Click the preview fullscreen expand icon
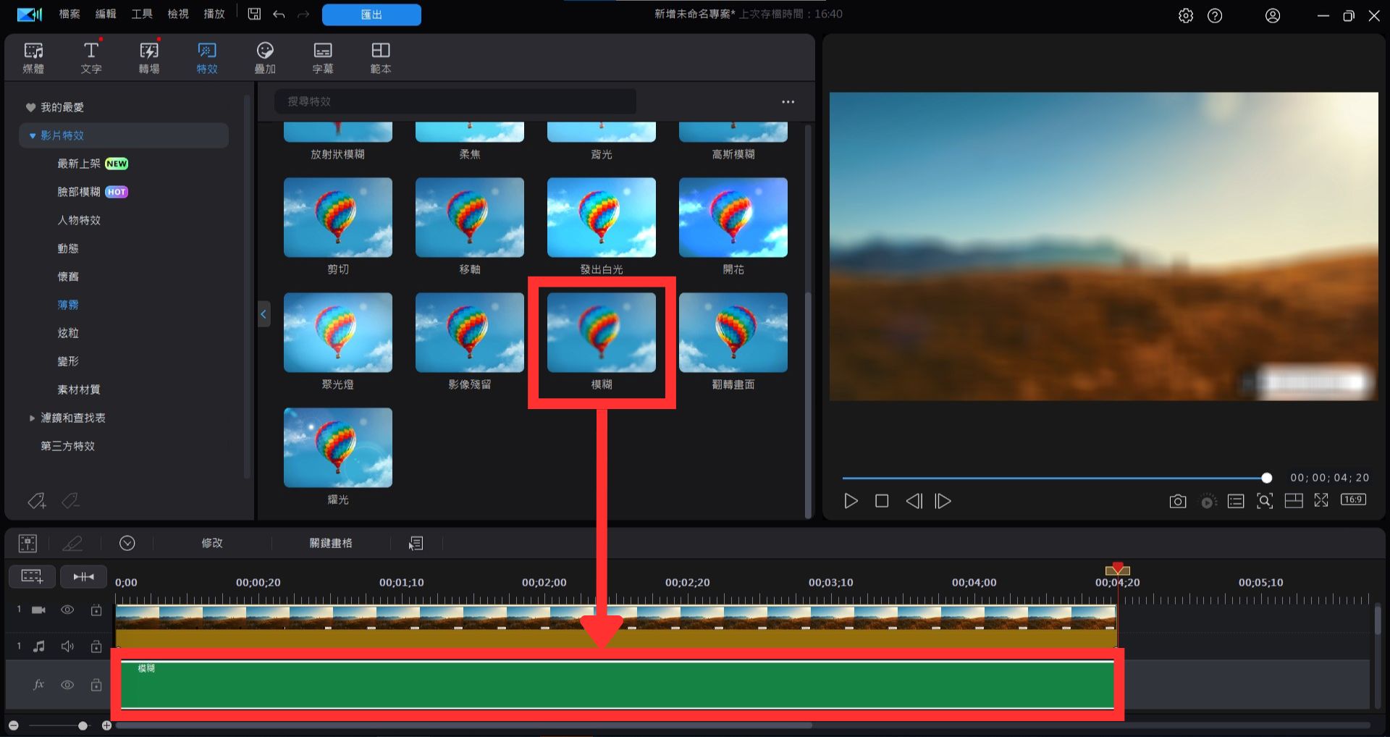The height and width of the screenshot is (737, 1390). click(x=1321, y=500)
